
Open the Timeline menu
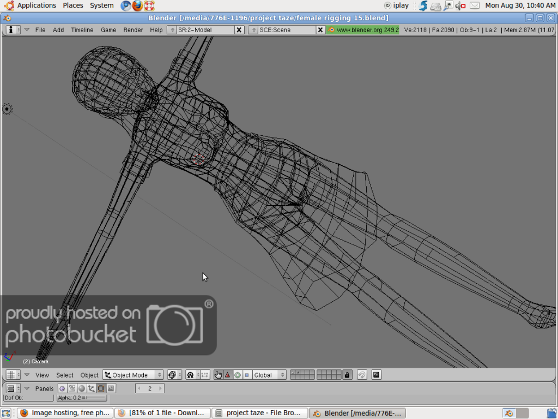pos(82,30)
